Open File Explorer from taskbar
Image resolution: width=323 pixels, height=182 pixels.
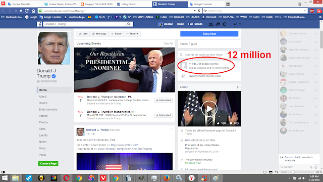click(x=16, y=178)
